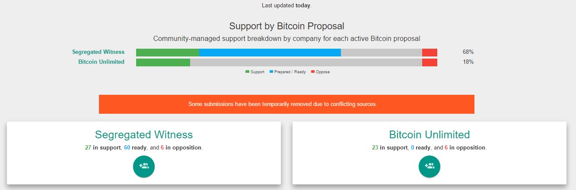Click the large Segregated Witness card heading
576x190 pixels.
[144, 134]
